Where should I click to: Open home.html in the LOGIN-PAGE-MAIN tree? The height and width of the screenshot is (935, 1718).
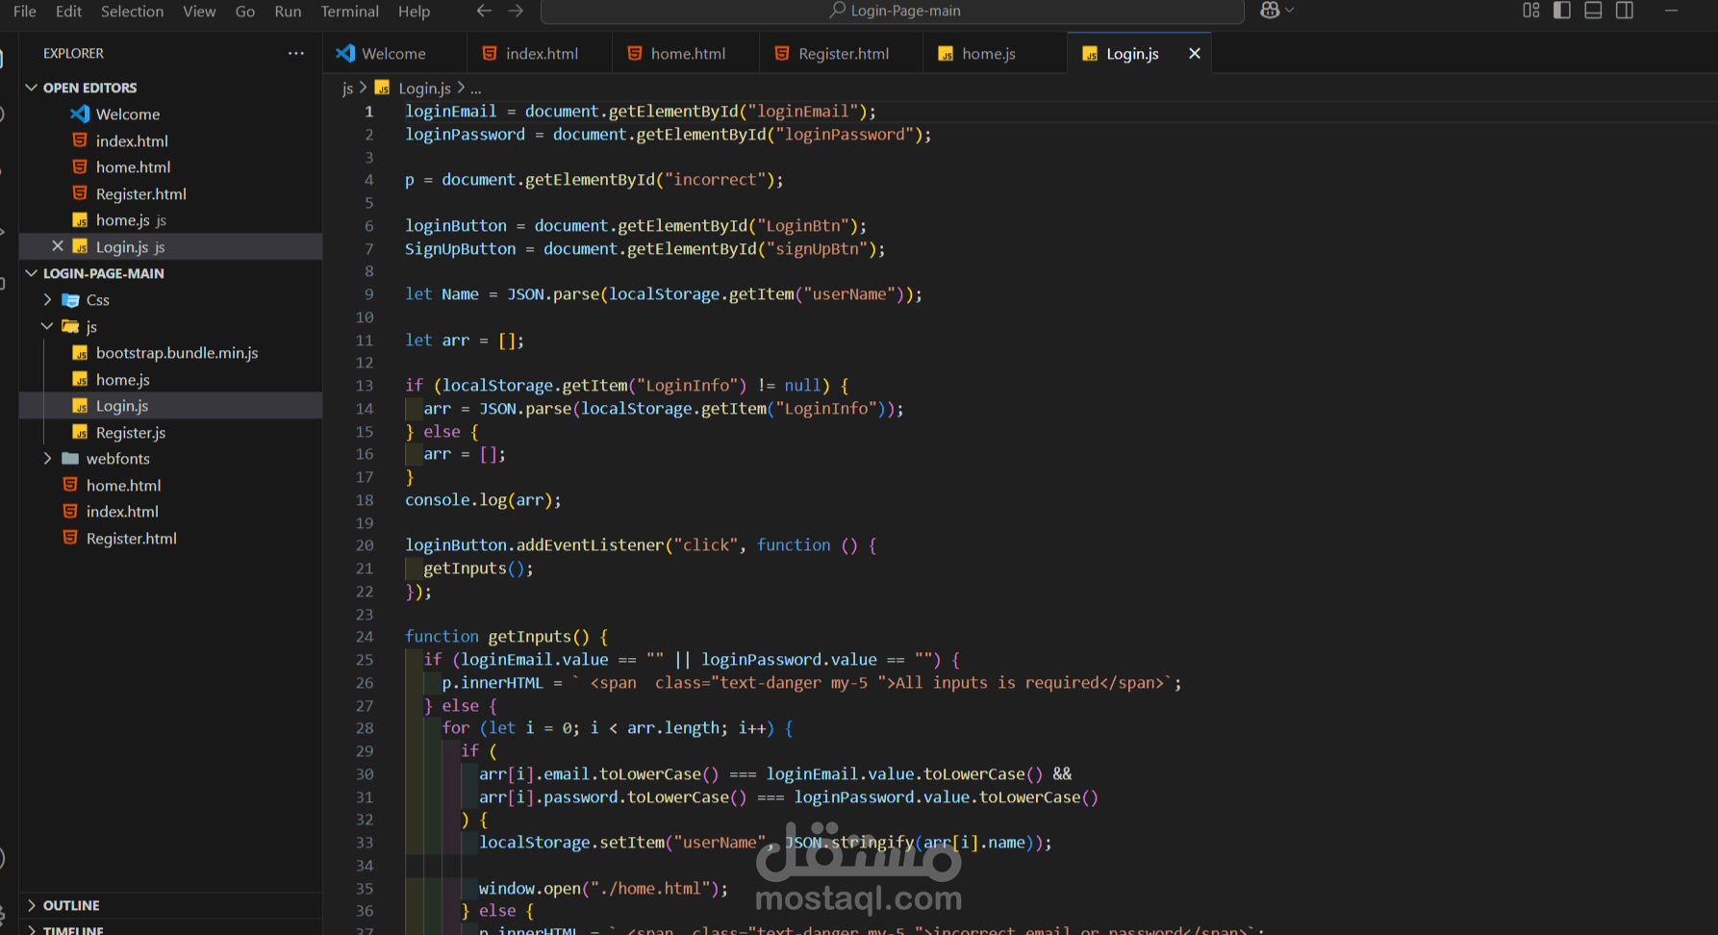pyautogui.click(x=123, y=486)
